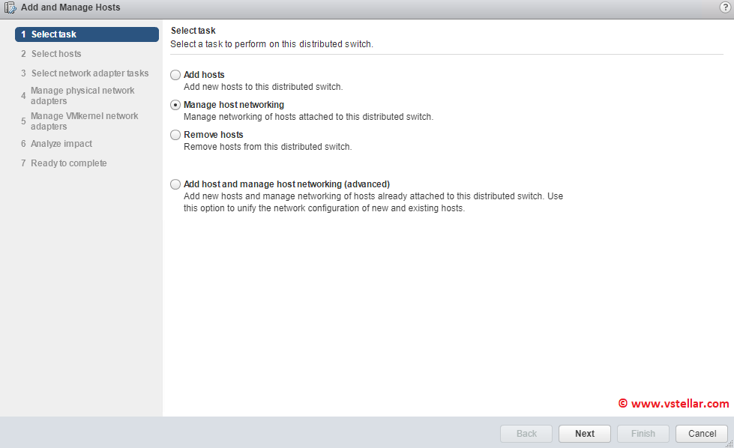The height and width of the screenshot is (448, 734).
Task: Select the Remove hosts radio option
Action: point(175,135)
